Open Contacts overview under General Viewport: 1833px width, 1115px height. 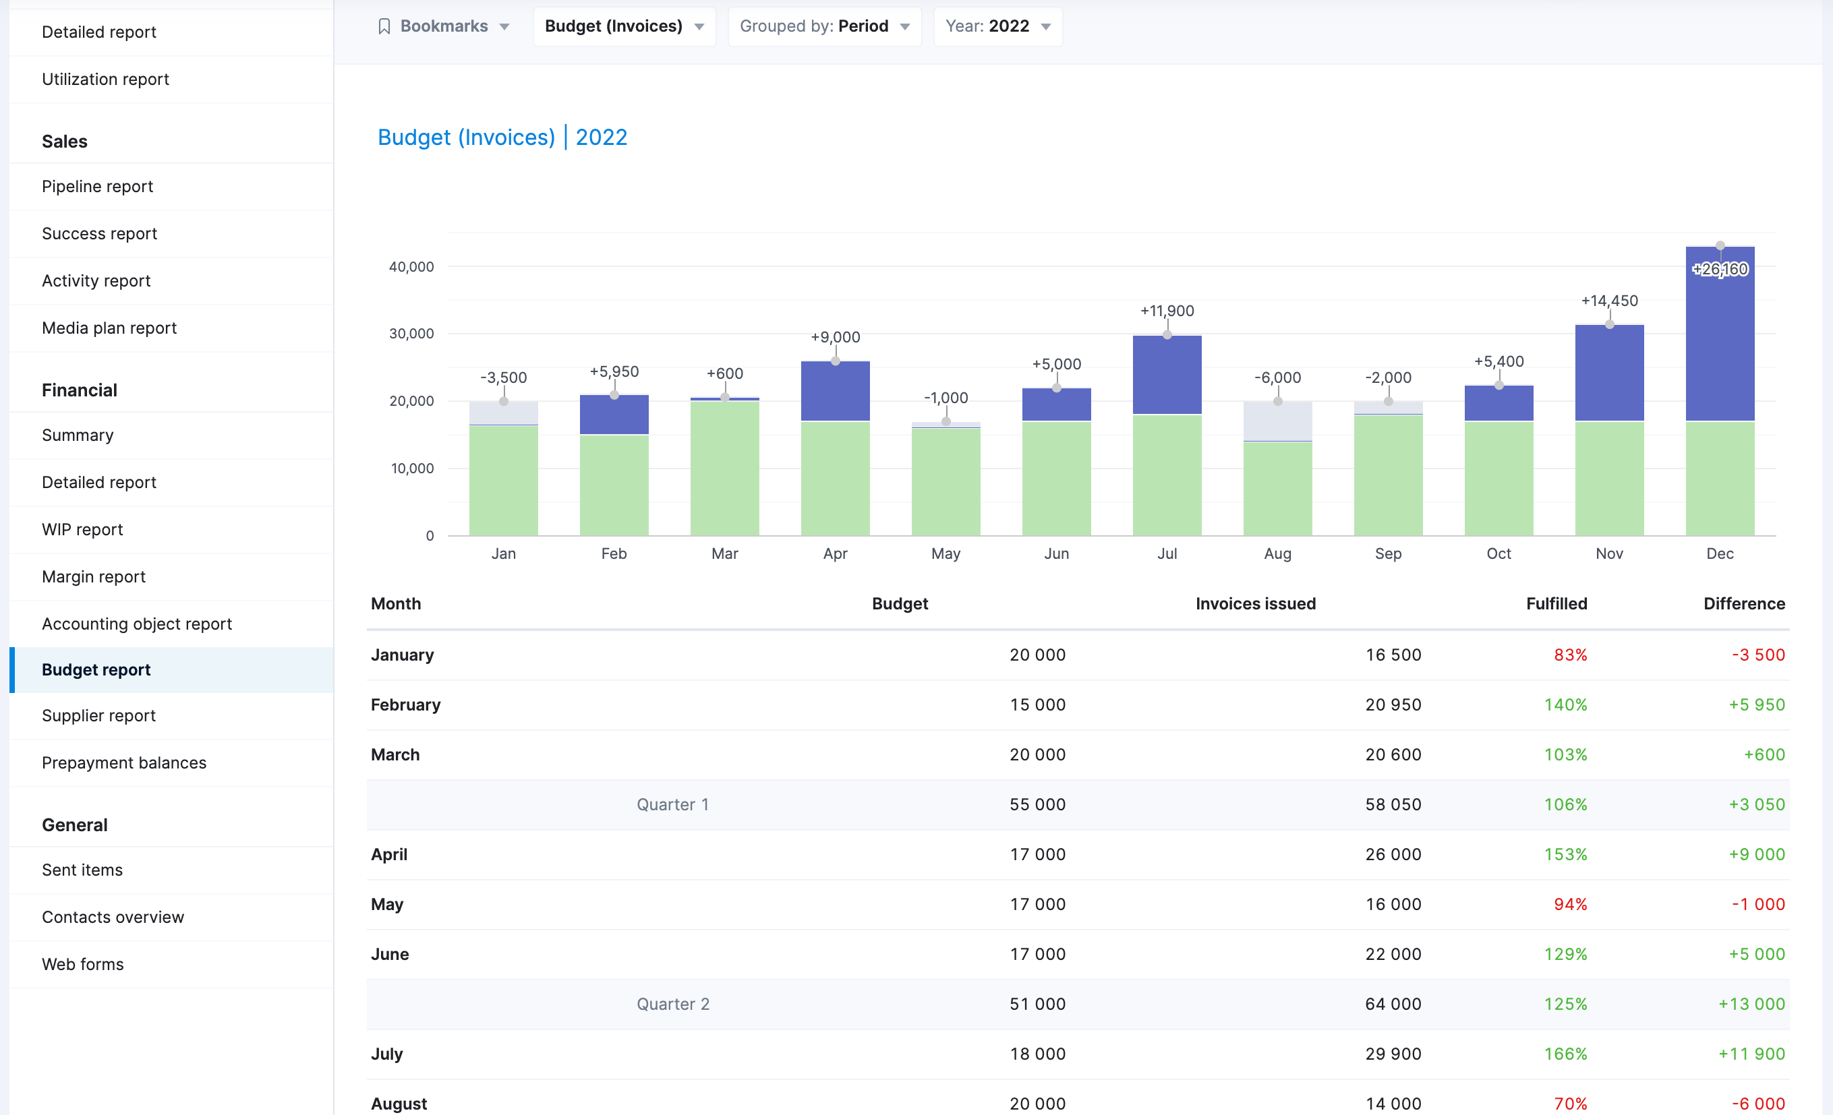(x=113, y=916)
